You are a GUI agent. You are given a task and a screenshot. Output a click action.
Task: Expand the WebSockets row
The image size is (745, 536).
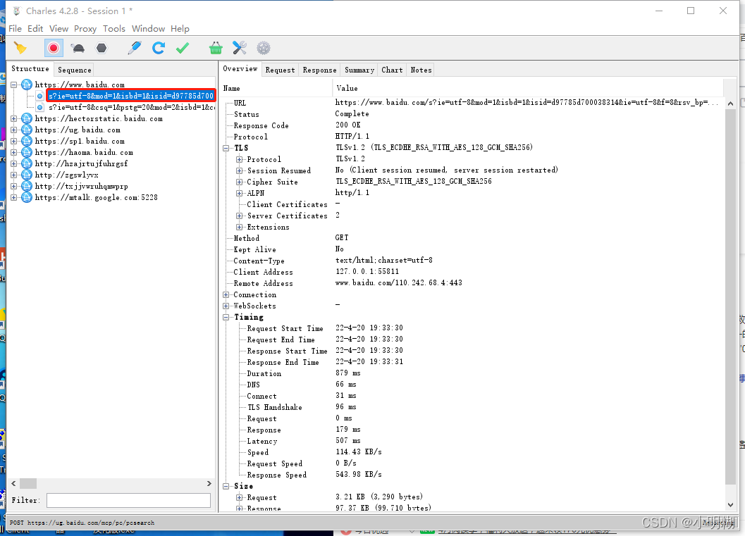click(226, 306)
